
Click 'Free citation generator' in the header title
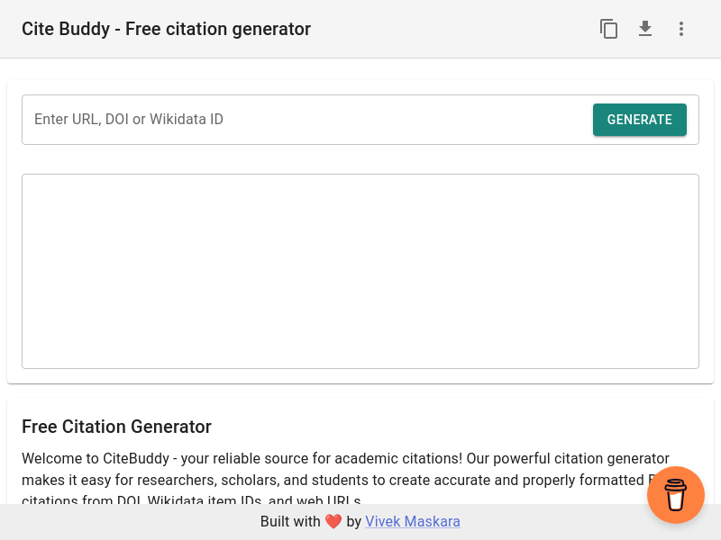[218, 29]
